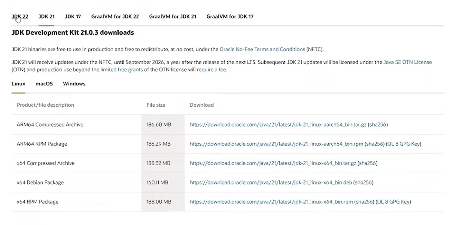The image size is (460, 225).
Task: Download jdk-21_linux-aarch64_bin.rpm
Action: [277, 144]
